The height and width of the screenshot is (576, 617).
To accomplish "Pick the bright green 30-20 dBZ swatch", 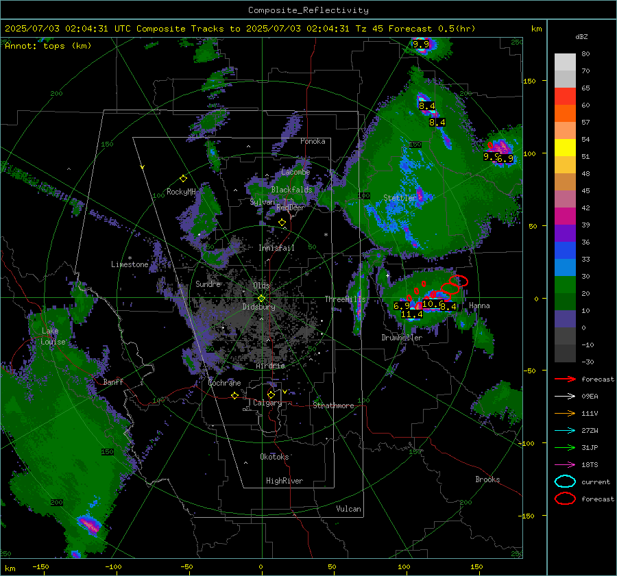I will coord(565,285).
